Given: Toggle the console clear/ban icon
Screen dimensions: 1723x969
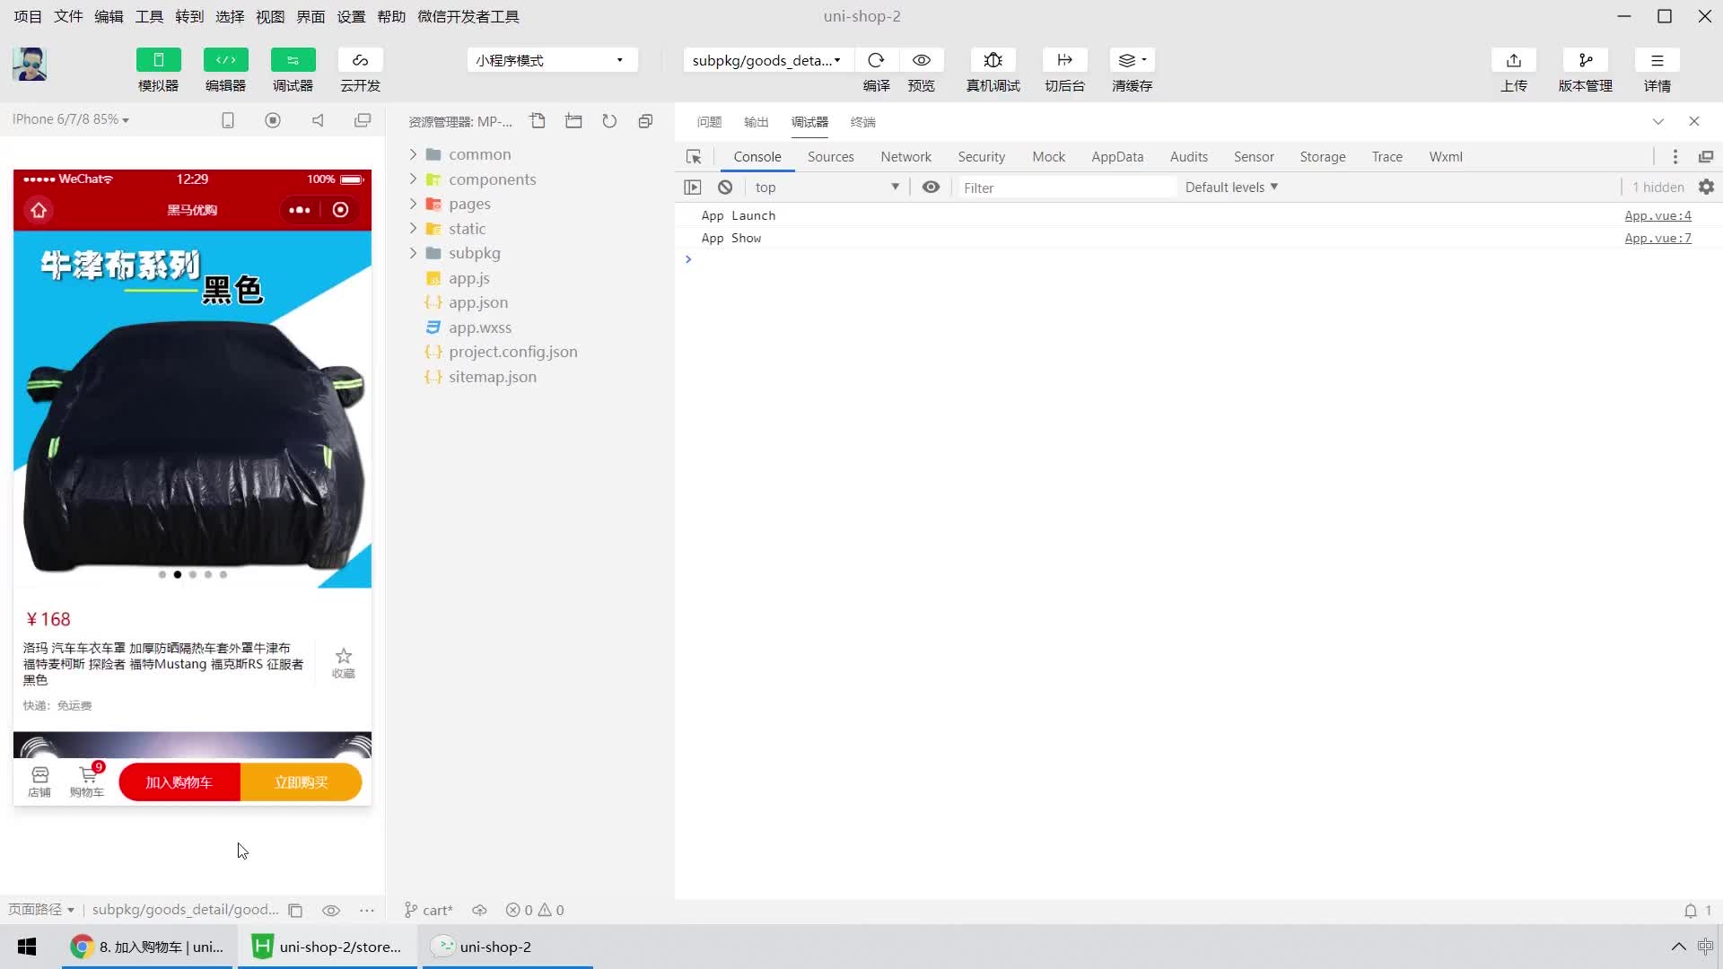Looking at the screenshot, I should (x=724, y=187).
